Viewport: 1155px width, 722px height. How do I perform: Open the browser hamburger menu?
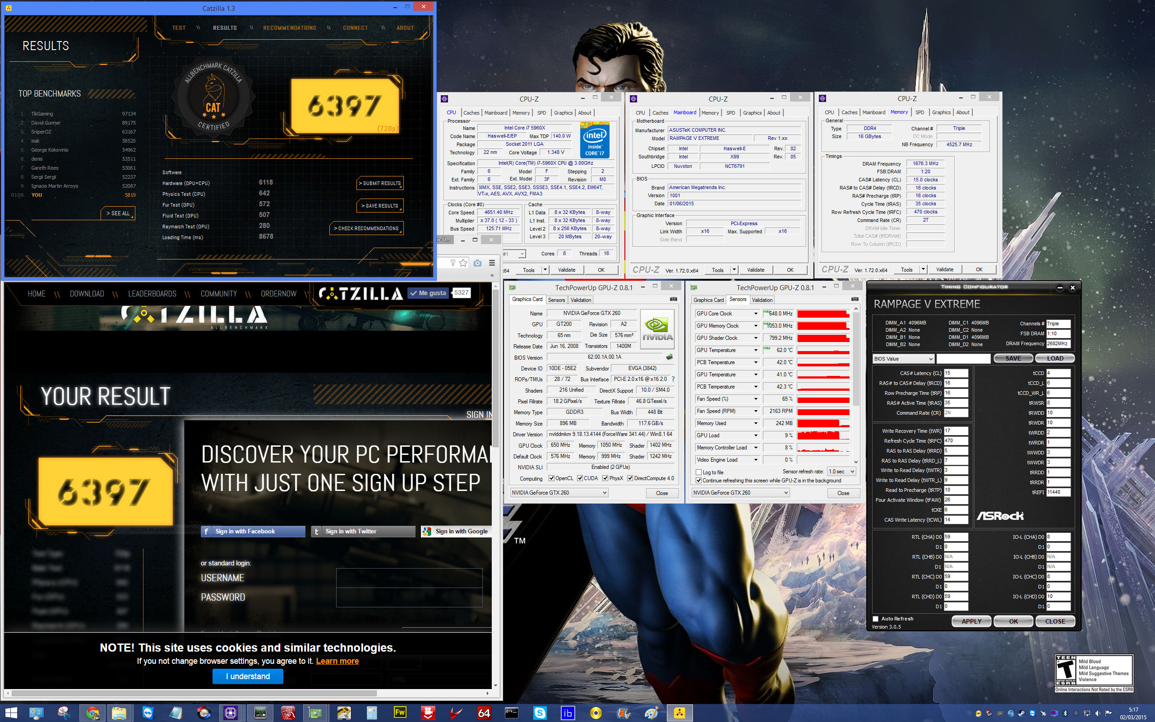[x=492, y=263]
